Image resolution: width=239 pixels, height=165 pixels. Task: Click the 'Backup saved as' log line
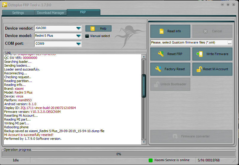pos(54,131)
